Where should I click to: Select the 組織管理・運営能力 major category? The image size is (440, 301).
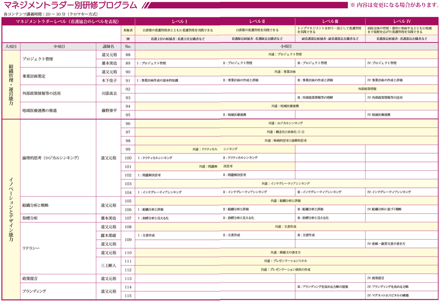click(x=11, y=84)
